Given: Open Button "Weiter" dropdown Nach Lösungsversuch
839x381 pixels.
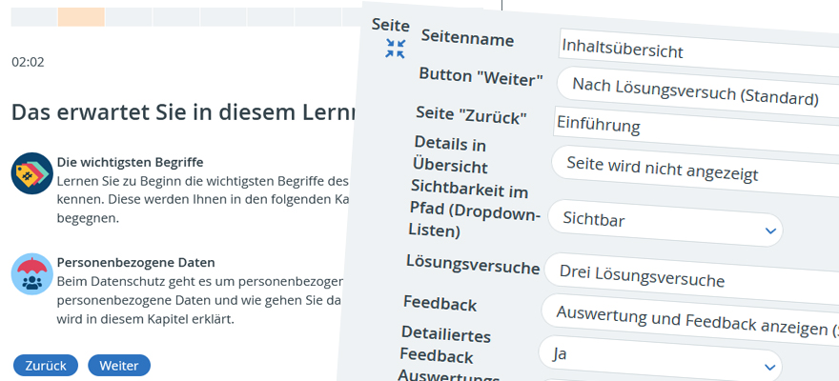Looking at the screenshot, I should [x=697, y=91].
